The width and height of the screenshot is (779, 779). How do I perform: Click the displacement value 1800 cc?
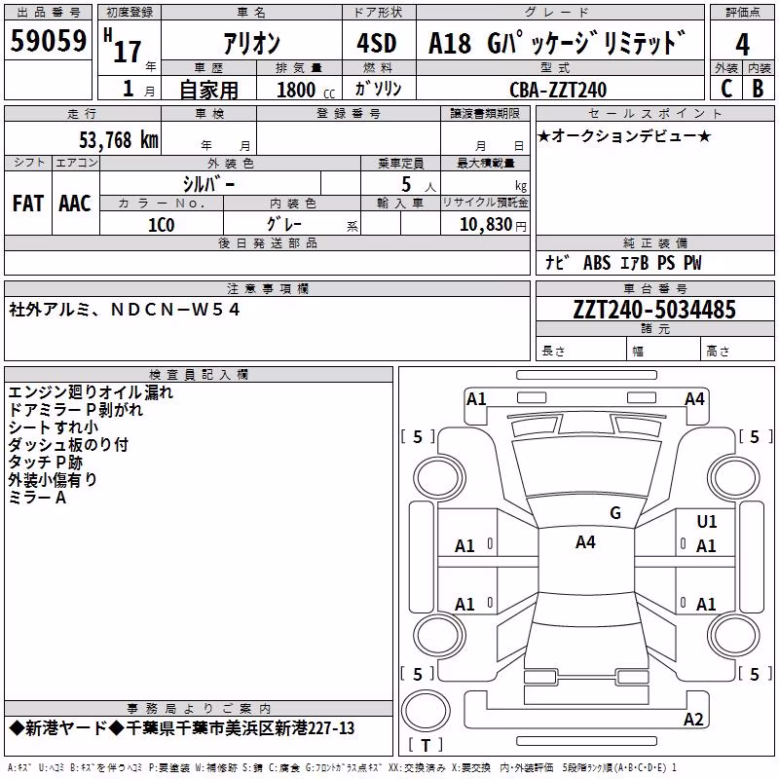(x=306, y=90)
